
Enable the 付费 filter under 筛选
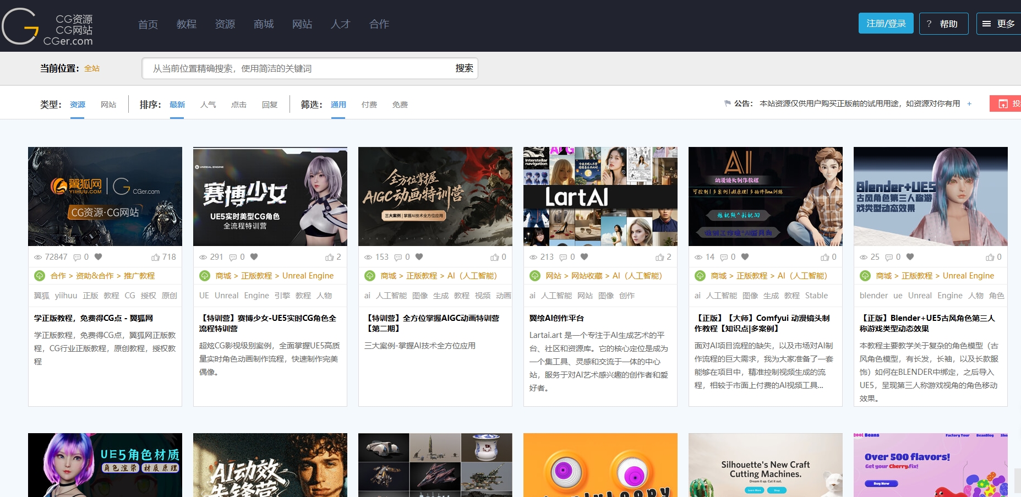(369, 105)
